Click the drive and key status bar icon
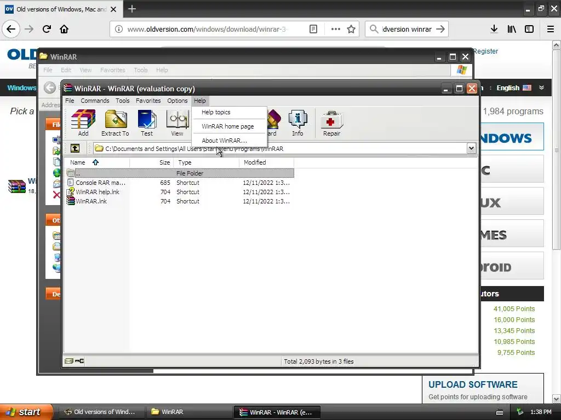 coord(75,361)
